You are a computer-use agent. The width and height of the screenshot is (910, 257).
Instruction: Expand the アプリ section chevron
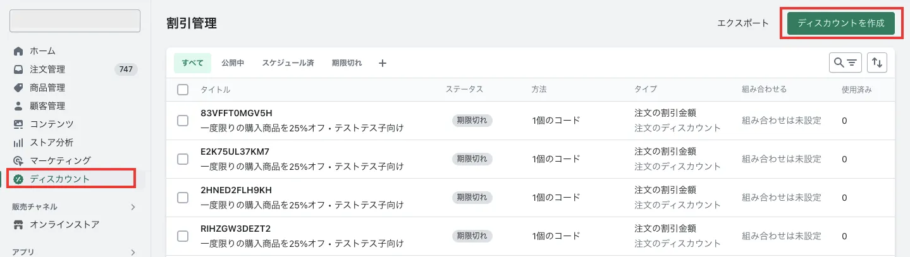[133, 253]
